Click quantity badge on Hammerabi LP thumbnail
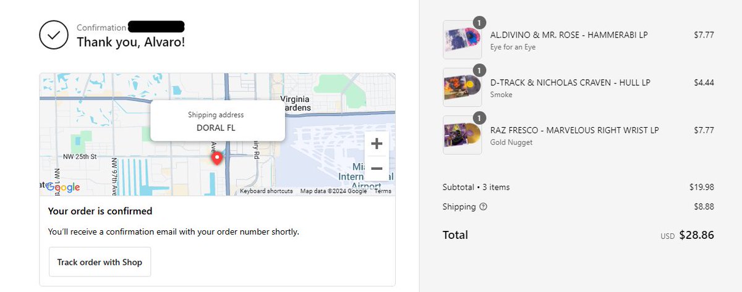 pos(479,22)
